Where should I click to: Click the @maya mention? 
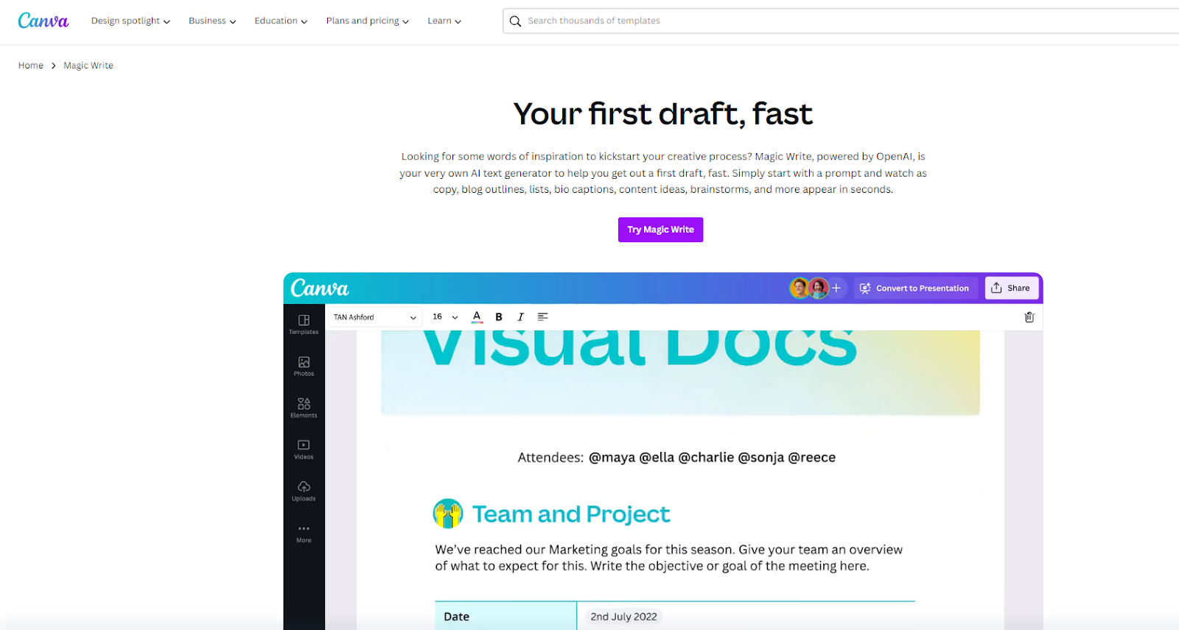612,458
